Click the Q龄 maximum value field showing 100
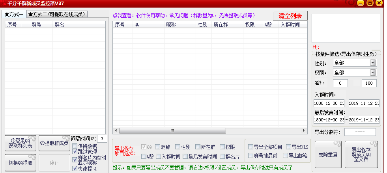This screenshot has height=173, width=387. 369,83
